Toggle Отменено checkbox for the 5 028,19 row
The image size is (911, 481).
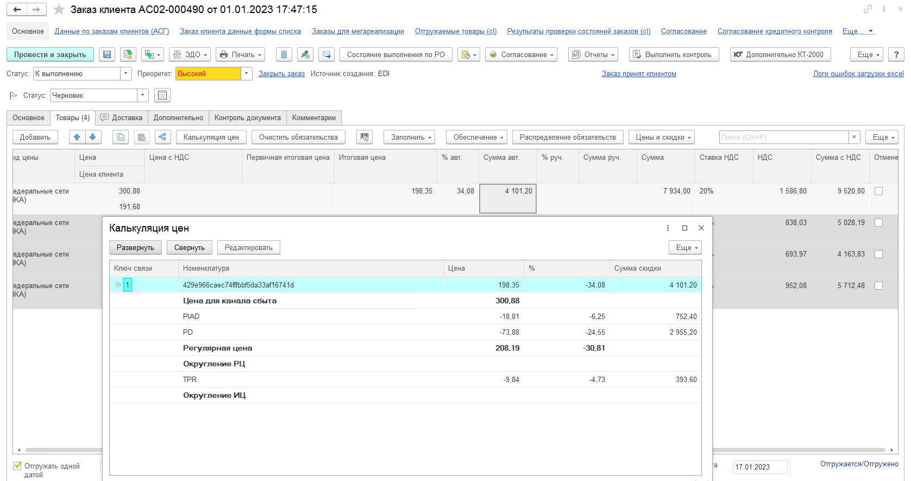coord(878,223)
